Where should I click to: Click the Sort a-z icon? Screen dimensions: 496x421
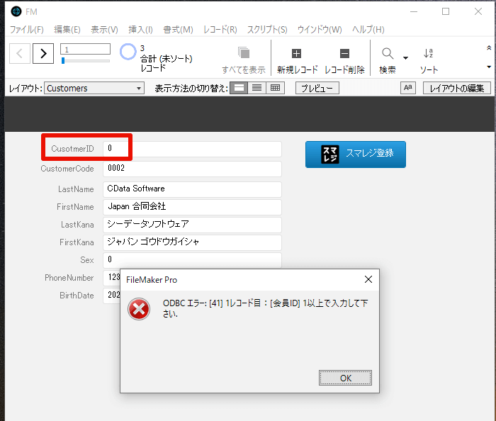tap(428, 53)
